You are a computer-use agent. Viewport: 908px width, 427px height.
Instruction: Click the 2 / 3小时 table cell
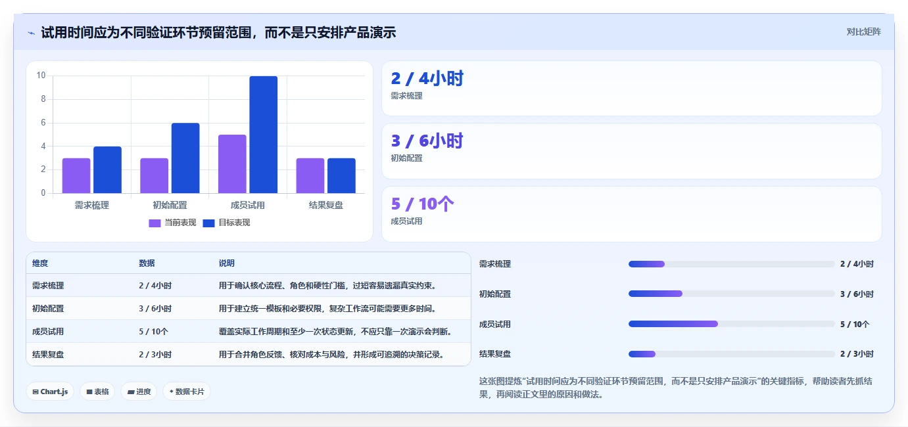(x=155, y=355)
